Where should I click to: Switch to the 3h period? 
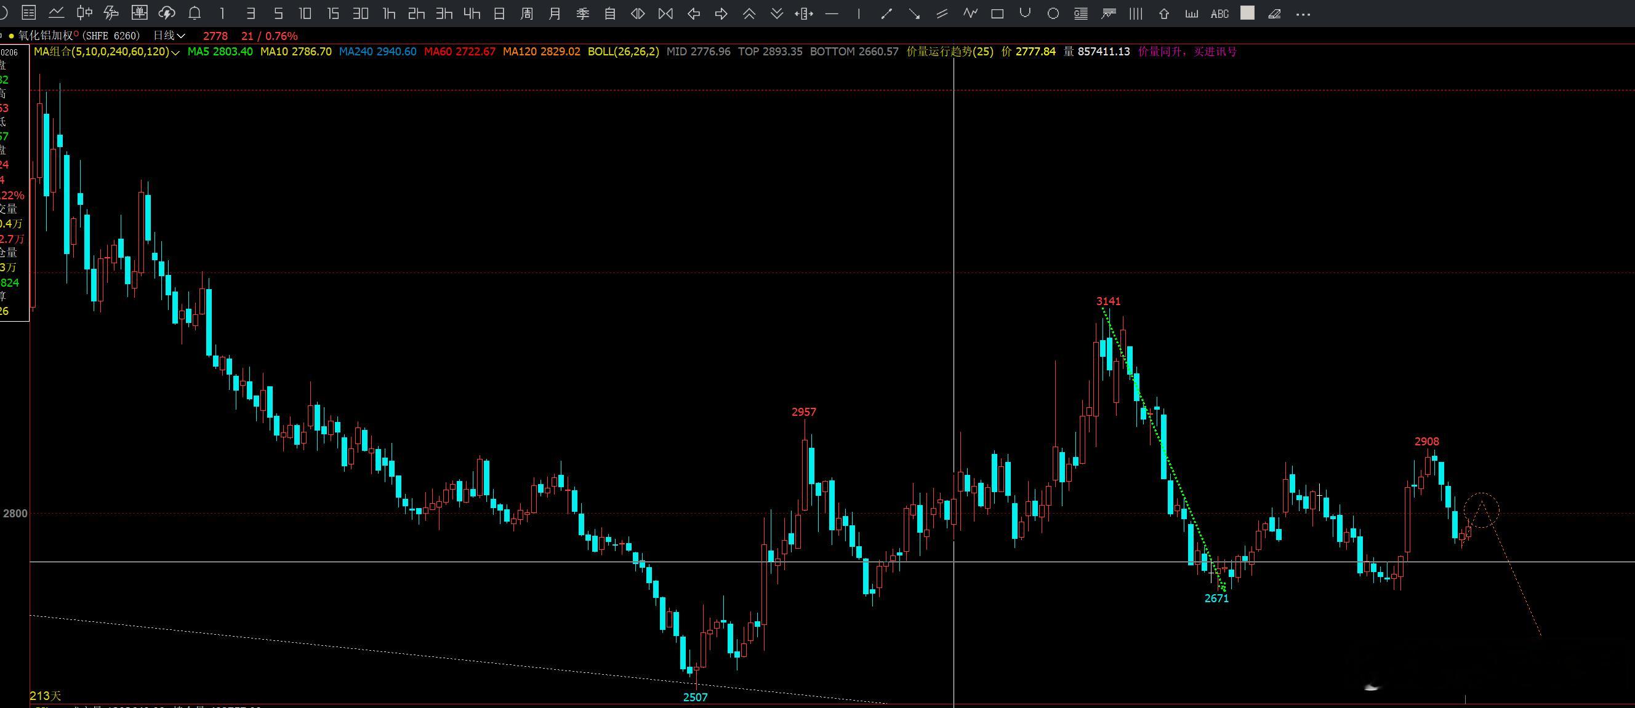pyautogui.click(x=444, y=14)
